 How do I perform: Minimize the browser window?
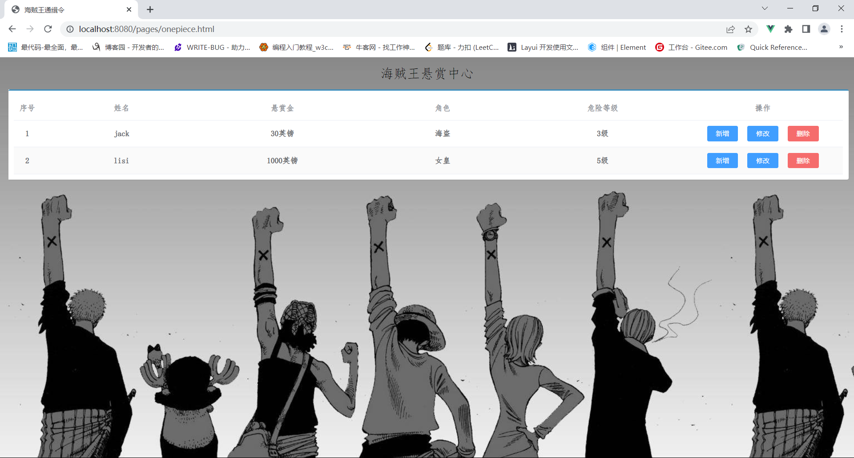(x=790, y=8)
